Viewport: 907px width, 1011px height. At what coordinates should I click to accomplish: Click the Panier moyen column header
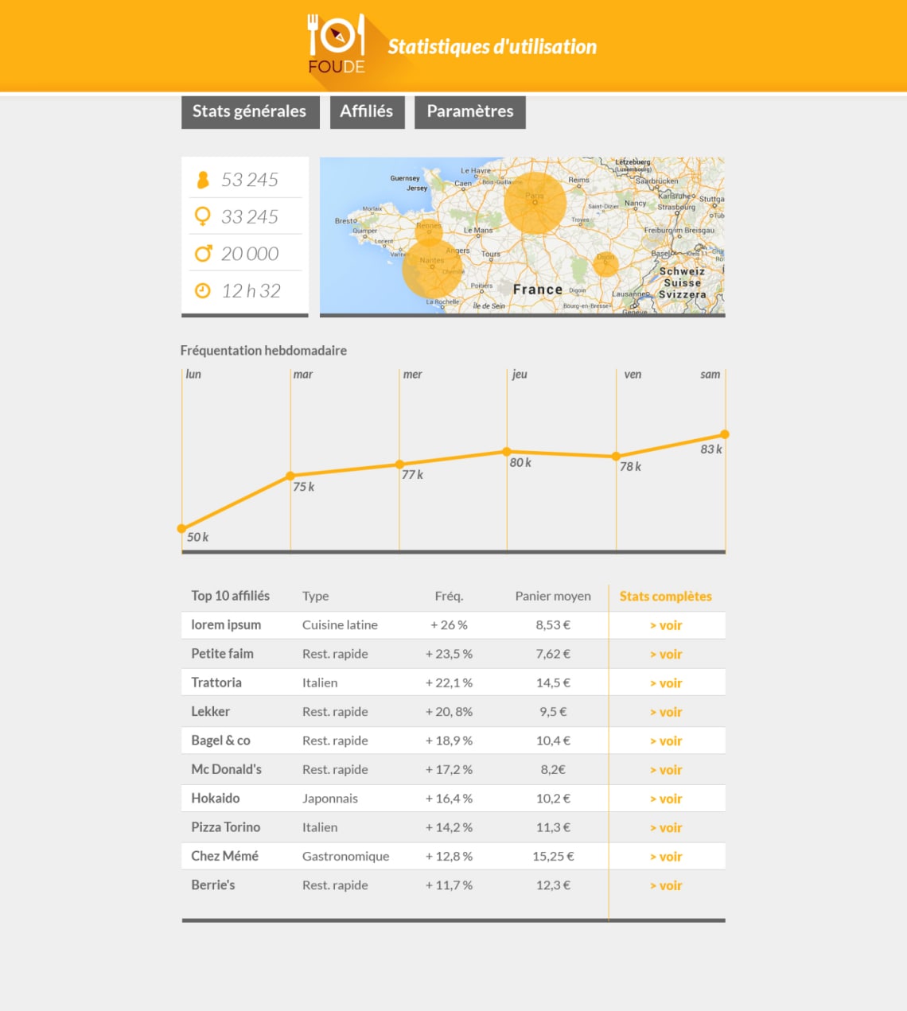(553, 597)
